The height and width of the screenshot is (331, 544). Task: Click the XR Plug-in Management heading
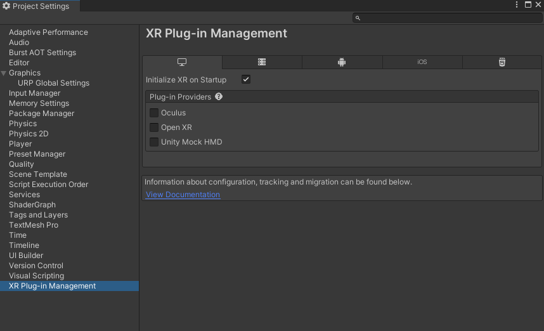[216, 34]
